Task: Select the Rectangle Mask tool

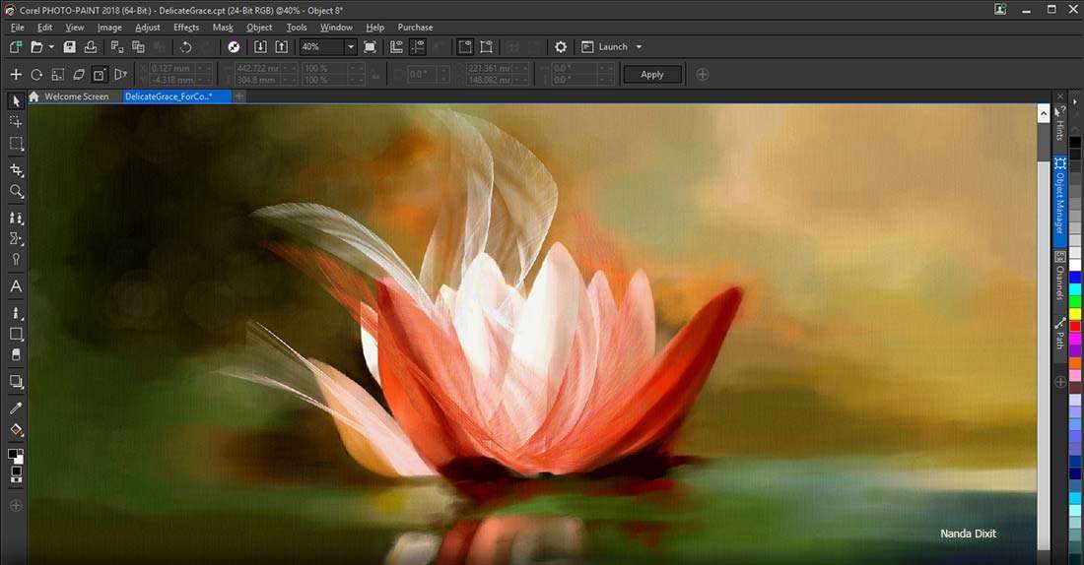Action: point(16,144)
